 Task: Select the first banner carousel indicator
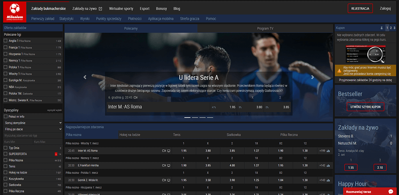click(x=187, y=117)
